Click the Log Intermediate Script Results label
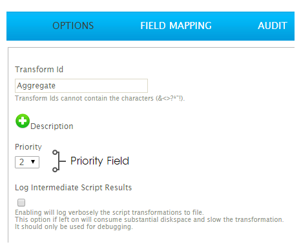The width and height of the screenshot is (301, 249). (x=73, y=188)
